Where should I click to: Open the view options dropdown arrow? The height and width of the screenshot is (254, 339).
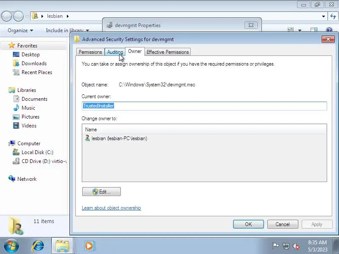[300, 30]
